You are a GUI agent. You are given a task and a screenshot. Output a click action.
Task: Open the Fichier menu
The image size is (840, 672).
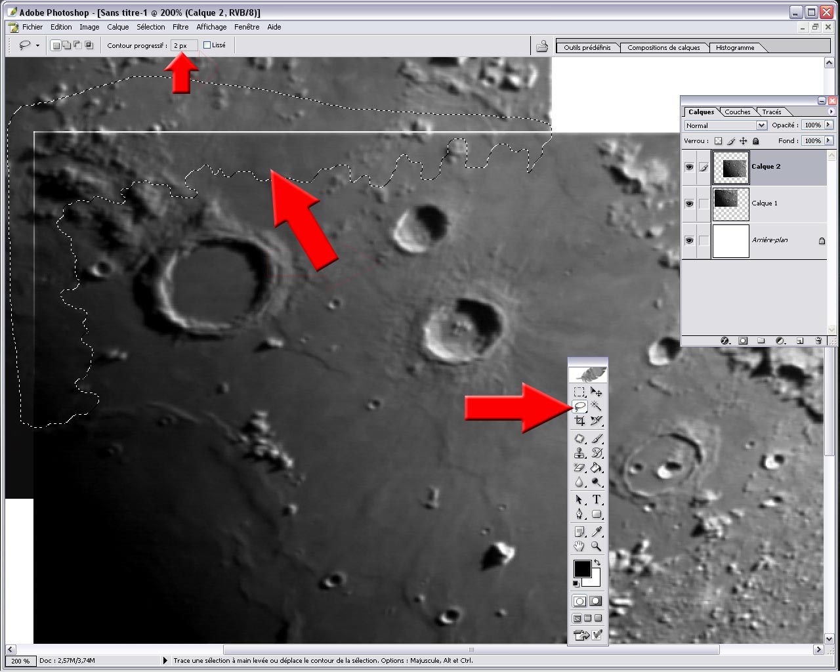[32, 27]
